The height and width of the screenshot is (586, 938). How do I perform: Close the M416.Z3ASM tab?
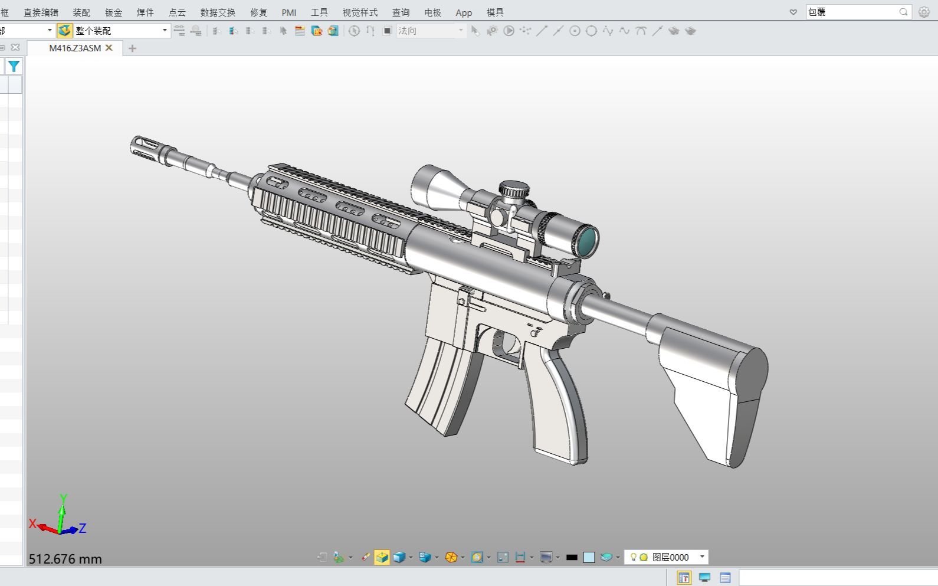click(x=109, y=48)
